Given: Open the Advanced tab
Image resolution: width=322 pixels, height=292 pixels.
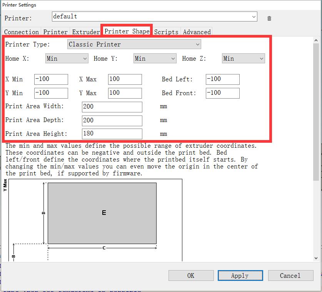Looking at the screenshot, I should 197,32.
